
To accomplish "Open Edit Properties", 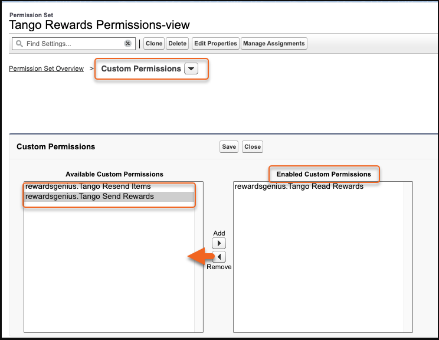I will 215,44.
